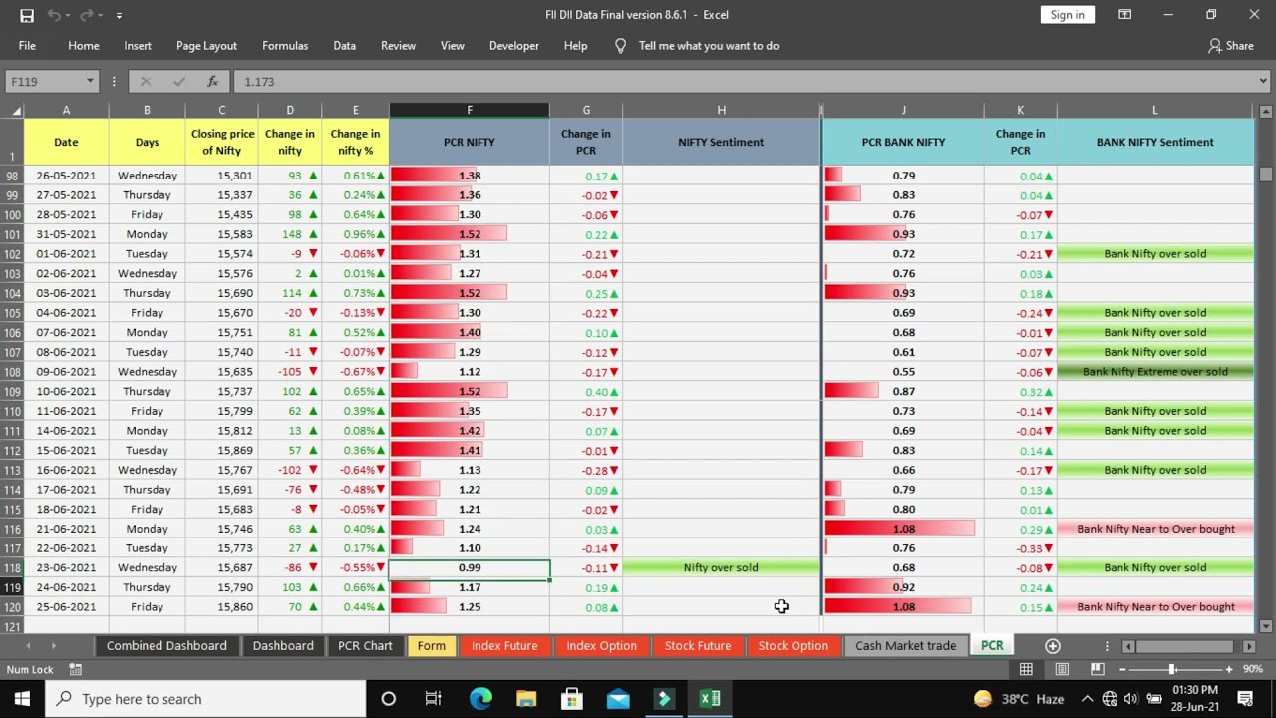The width and height of the screenshot is (1276, 718).
Task: Click the Share button
Action: (1230, 46)
